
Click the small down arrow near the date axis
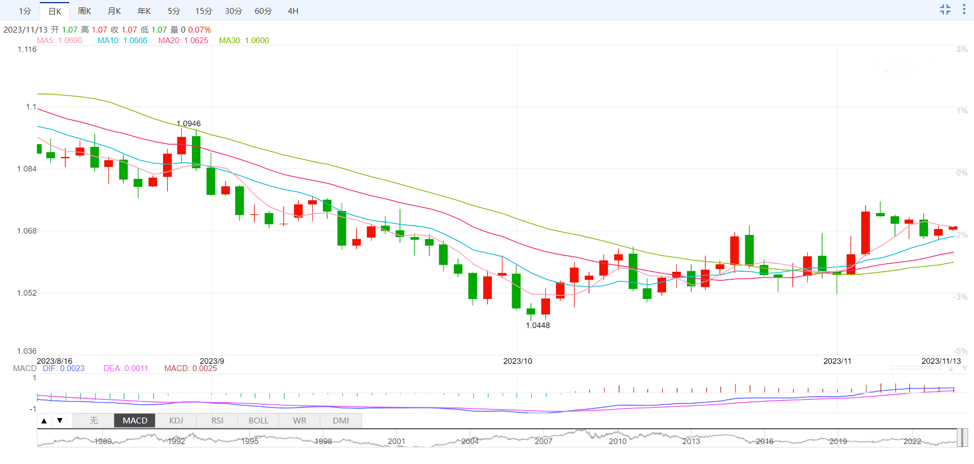coord(964,369)
